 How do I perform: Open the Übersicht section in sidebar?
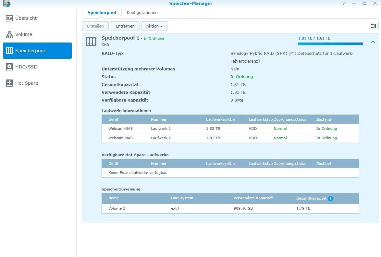[37, 18]
